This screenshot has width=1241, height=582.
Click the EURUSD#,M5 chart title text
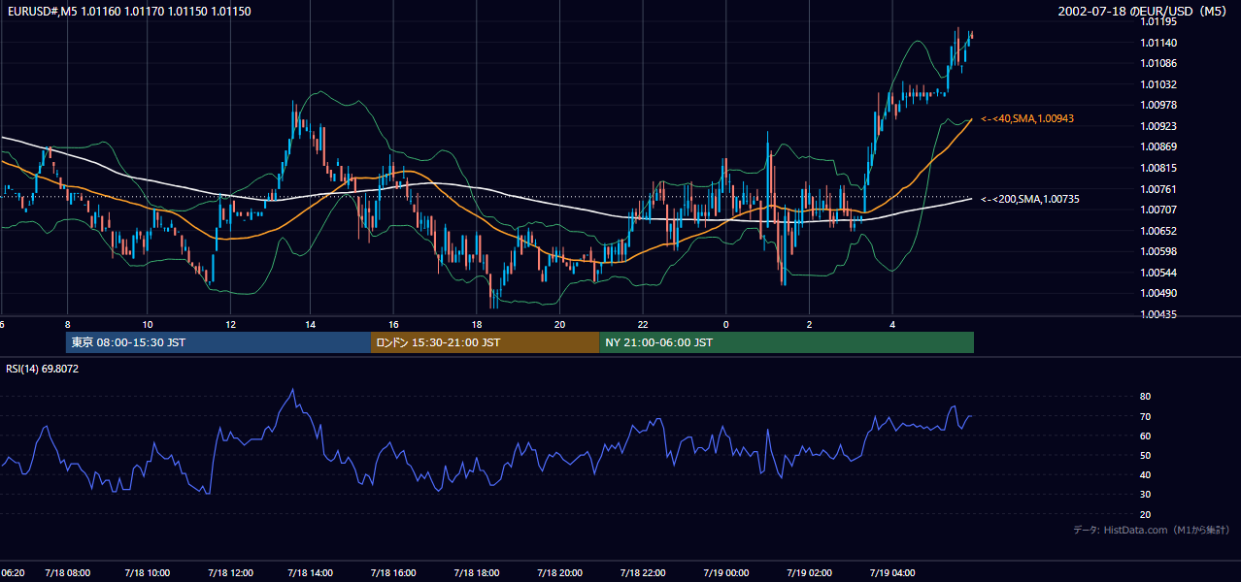[x=127, y=12]
